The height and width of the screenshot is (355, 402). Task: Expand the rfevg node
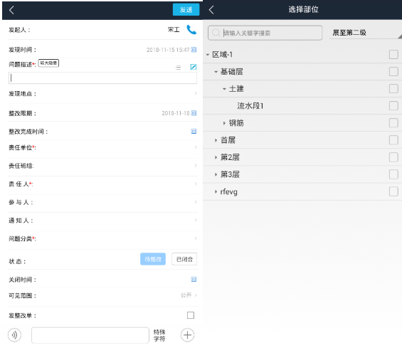pos(216,191)
